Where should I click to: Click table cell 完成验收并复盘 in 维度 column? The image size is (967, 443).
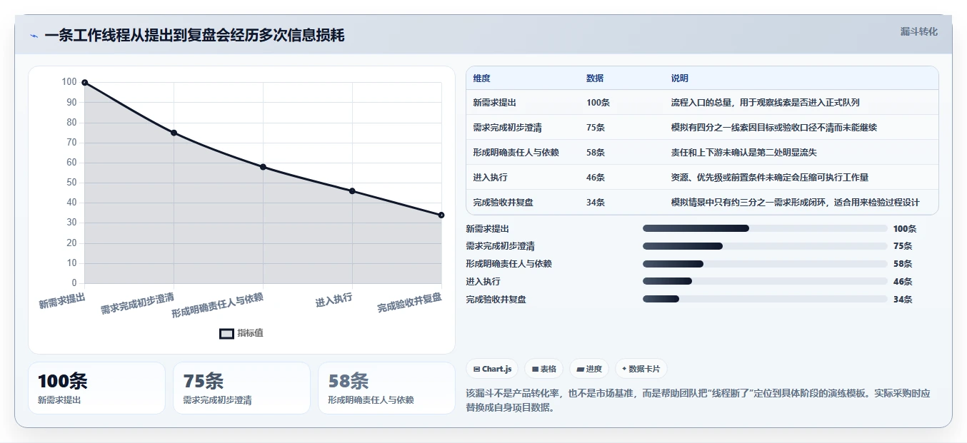[503, 203]
